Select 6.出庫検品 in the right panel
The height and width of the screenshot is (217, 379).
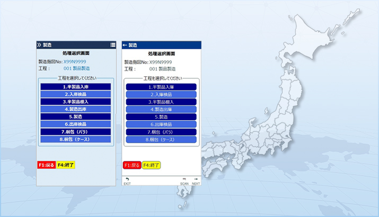pos(161,124)
